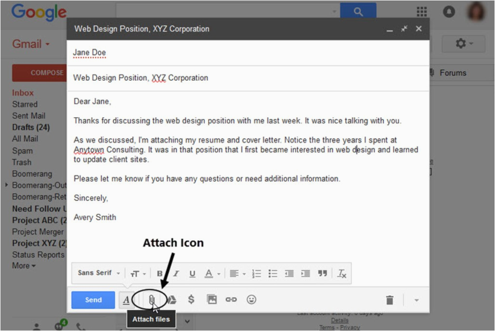Discard draft with trash icon
Image resolution: width=495 pixels, height=331 pixels.
[x=390, y=300]
